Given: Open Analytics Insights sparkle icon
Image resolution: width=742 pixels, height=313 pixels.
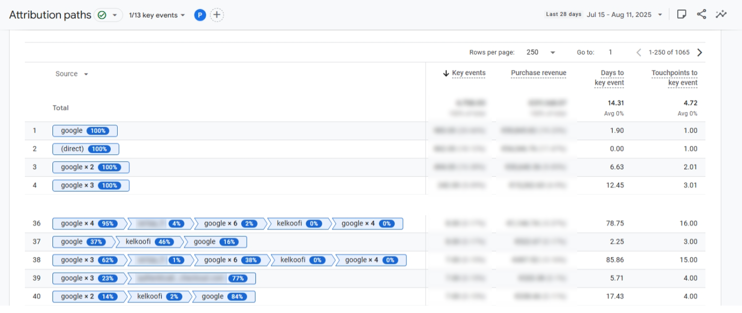Looking at the screenshot, I should coord(721,14).
